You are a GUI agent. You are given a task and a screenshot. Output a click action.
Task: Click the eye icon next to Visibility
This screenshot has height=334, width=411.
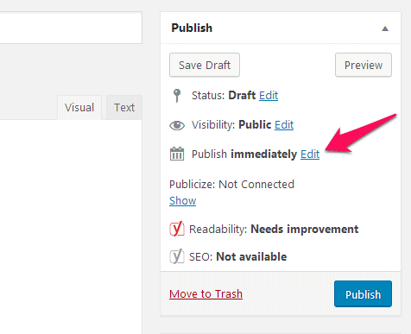(177, 125)
